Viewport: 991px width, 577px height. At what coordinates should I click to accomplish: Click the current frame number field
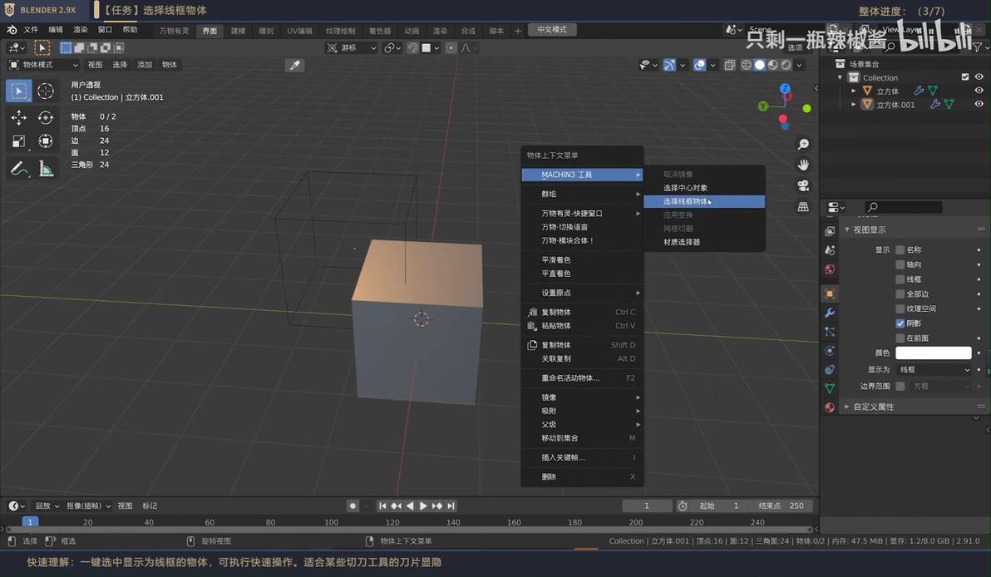click(x=647, y=506)
